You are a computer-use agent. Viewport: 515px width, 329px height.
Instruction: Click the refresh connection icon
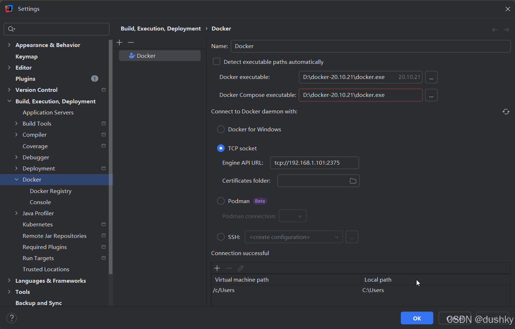(506, 112)
